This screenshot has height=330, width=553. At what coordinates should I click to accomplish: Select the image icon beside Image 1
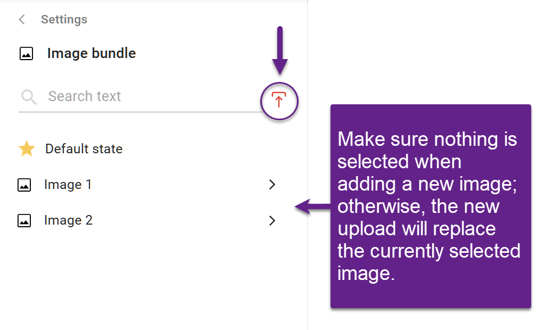point(25,185)
